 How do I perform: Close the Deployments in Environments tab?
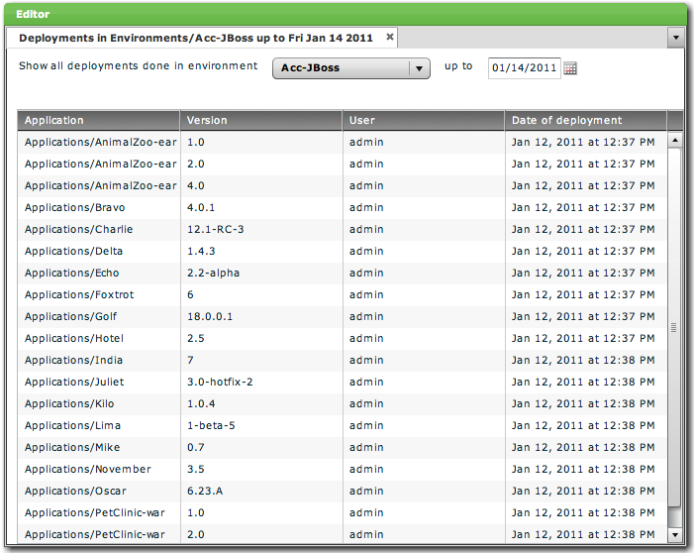pyautogui.click(x=390, y=37)
